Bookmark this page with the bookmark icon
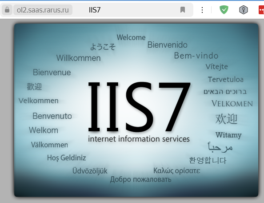This screenshot has height=203, width=264. tap(183, 10)
